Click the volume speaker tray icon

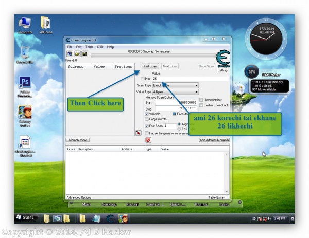click(x=269, y=219)
